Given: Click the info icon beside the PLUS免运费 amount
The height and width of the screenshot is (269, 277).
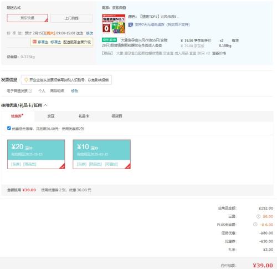Looking at the screenshot, I should pyautogui.click(x=255, y=225).
